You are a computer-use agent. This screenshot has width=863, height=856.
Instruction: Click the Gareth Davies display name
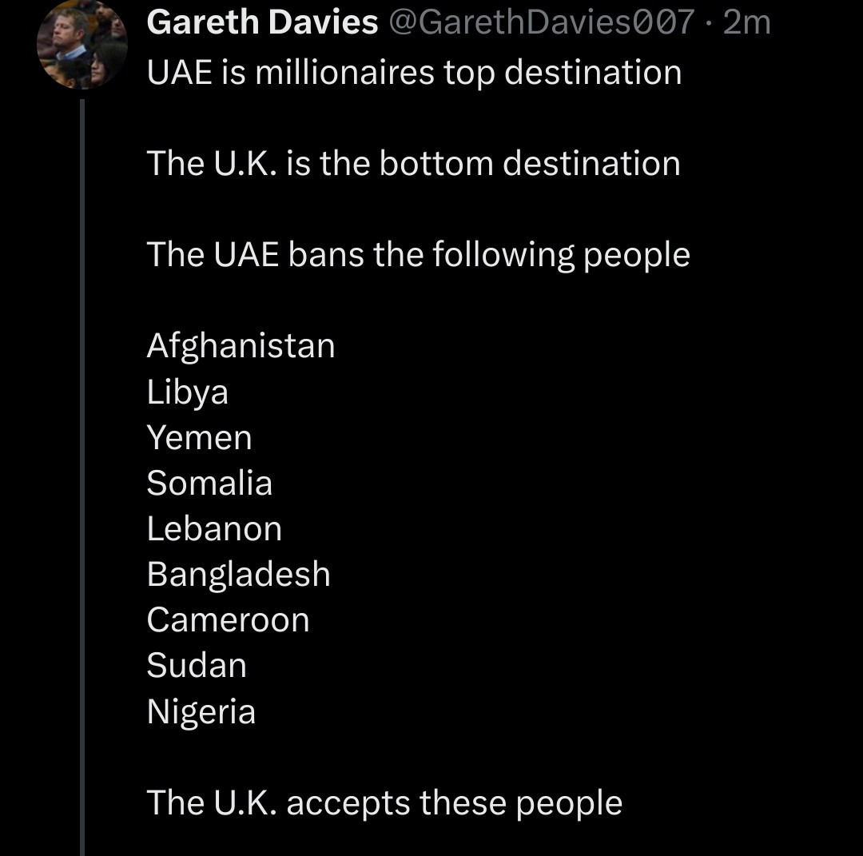click(263, 22)
